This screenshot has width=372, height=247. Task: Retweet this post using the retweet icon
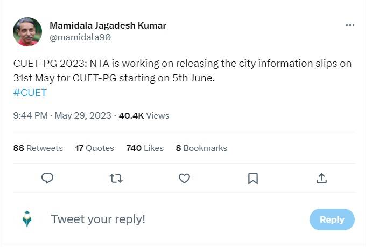(x=116, y=178)
